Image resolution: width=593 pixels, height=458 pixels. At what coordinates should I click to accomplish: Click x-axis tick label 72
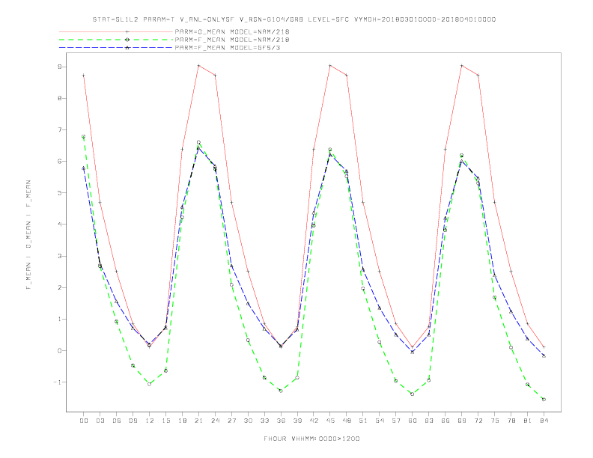[478, 421]
